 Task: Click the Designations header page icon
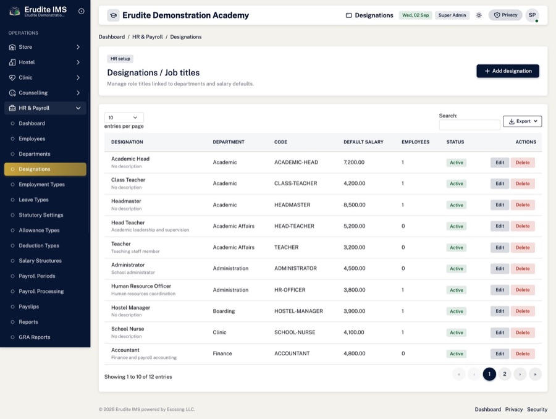click(x=348, y=15)
